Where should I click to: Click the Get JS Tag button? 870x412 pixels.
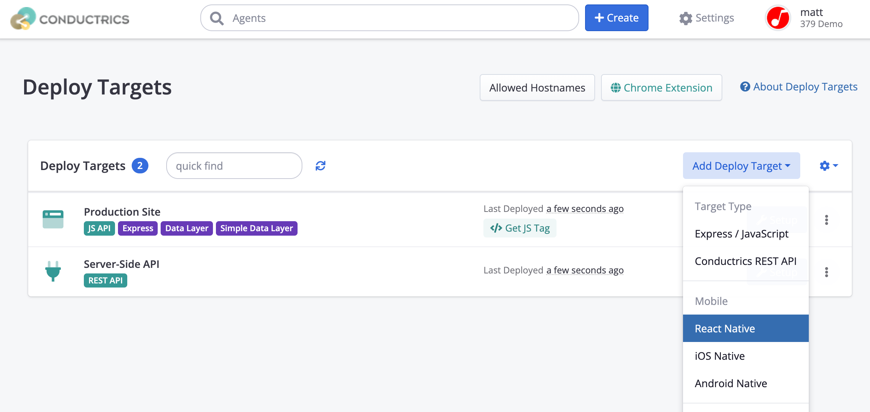click(x=520, y=228)
